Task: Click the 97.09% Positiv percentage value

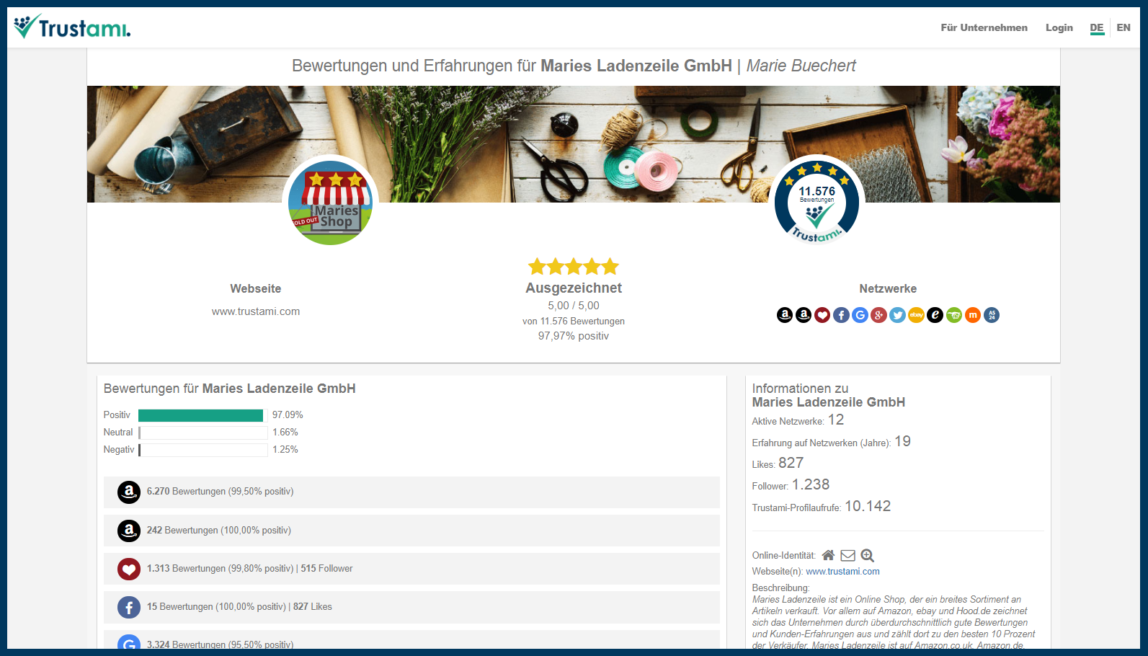Action: [x=288, y=415]
